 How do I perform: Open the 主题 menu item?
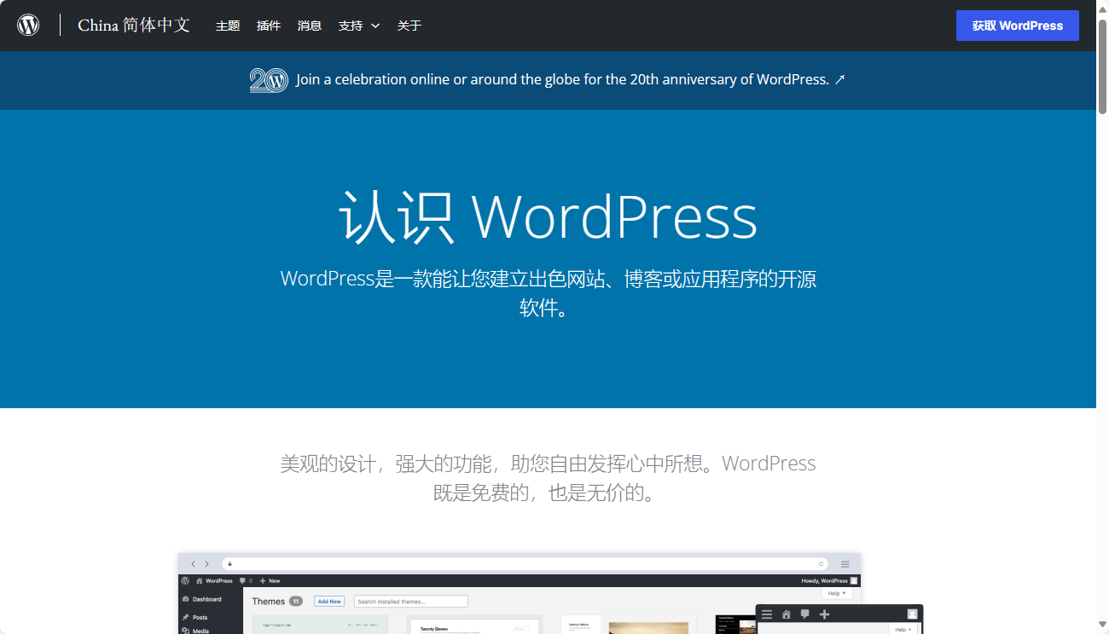click(x=228, y=26)
